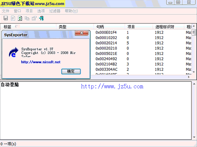
Task: Click item count 3 in 0x002104B2 row
Action: [128, 64]
